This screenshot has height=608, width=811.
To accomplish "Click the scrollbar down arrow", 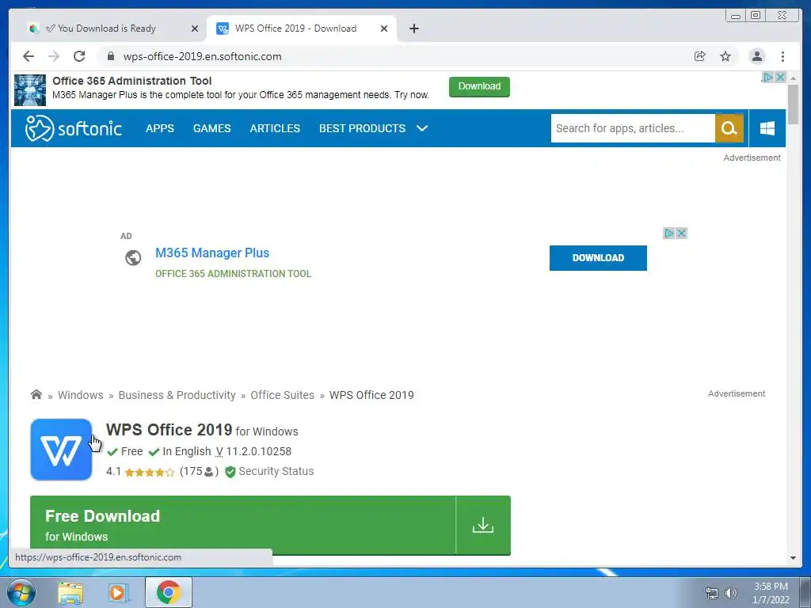I will click(x=793, y=558).
